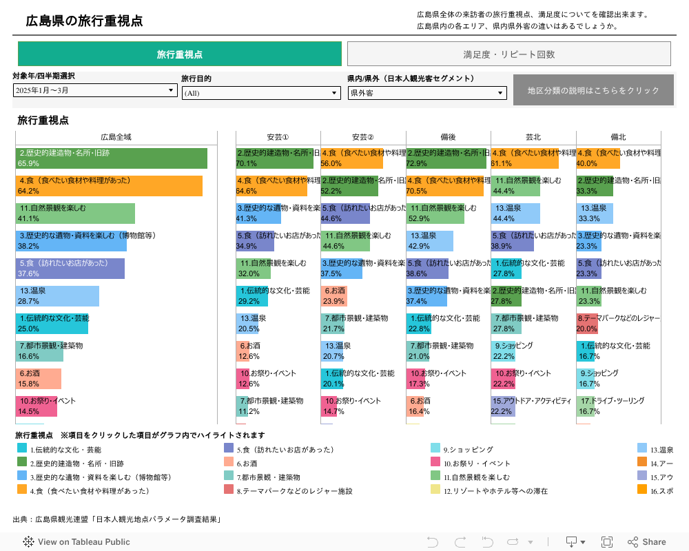Expand the 旅行目的 (All) dropdown

click(262, 93)
